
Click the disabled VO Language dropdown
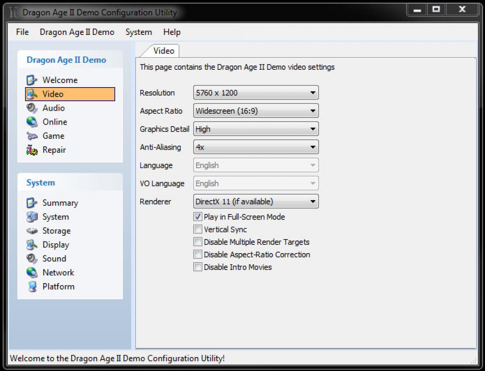[256, 183]
